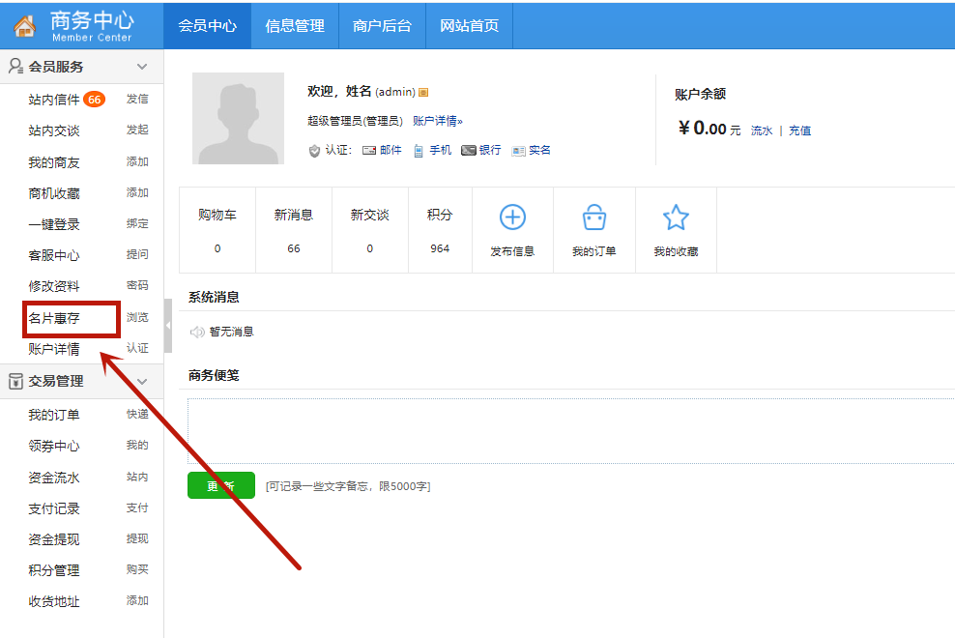Image resolution: width=955 pixels, height=638 pixels.
Task: Click 密码 next to 修改资料
Action: click(x=137, y=285)
